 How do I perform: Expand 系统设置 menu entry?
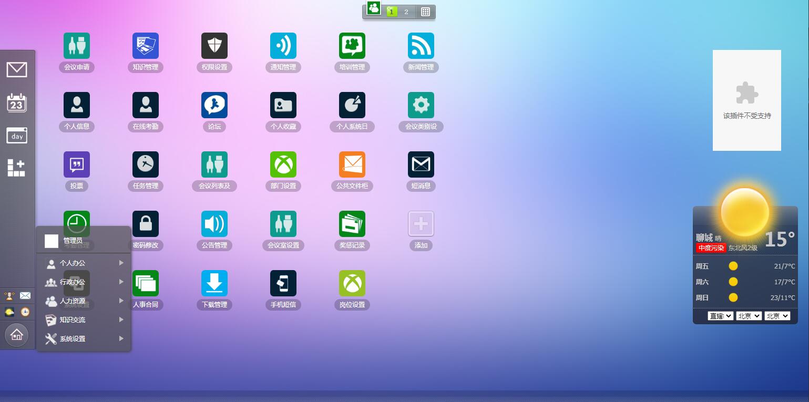84,339
